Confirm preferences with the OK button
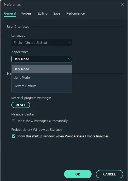This screenshot has height=181, width=128. (78, 174)
